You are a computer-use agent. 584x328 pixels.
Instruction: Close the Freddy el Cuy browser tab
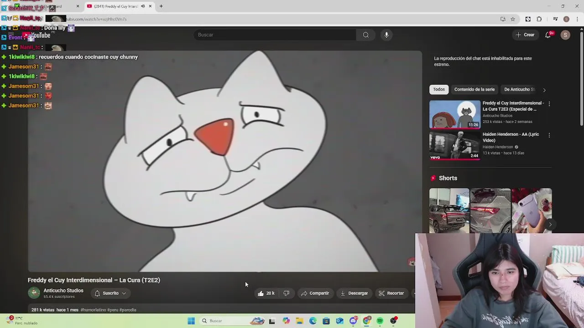150,6
